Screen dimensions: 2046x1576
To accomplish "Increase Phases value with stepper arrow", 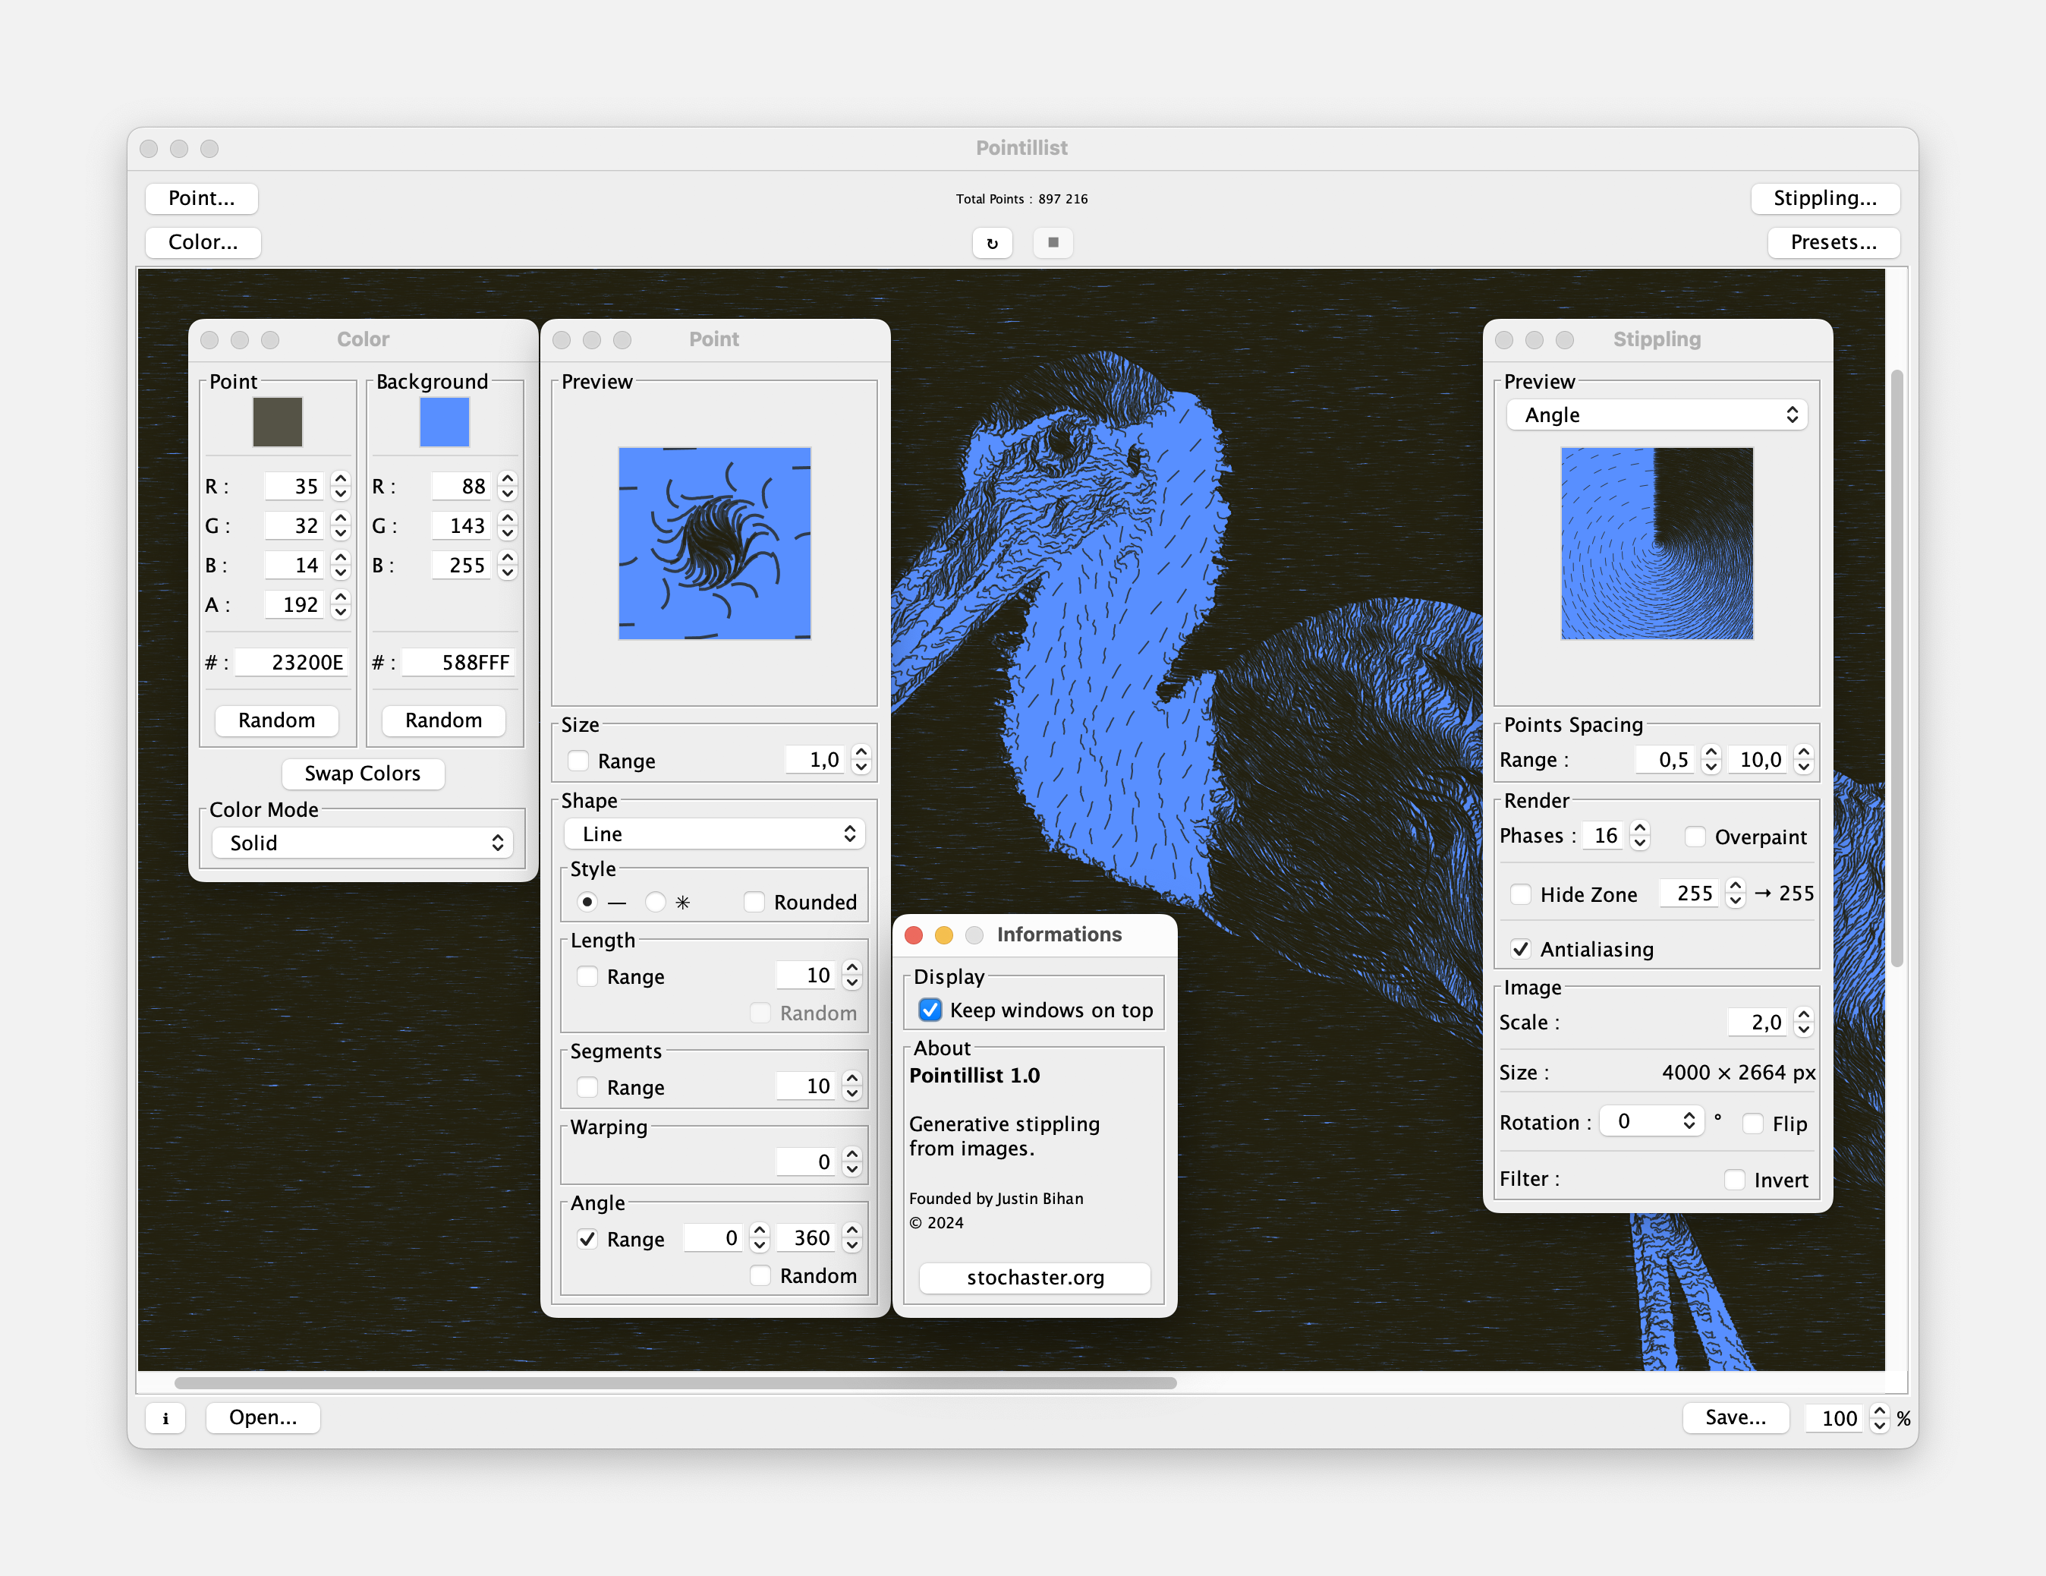I will click(1639, 827).
